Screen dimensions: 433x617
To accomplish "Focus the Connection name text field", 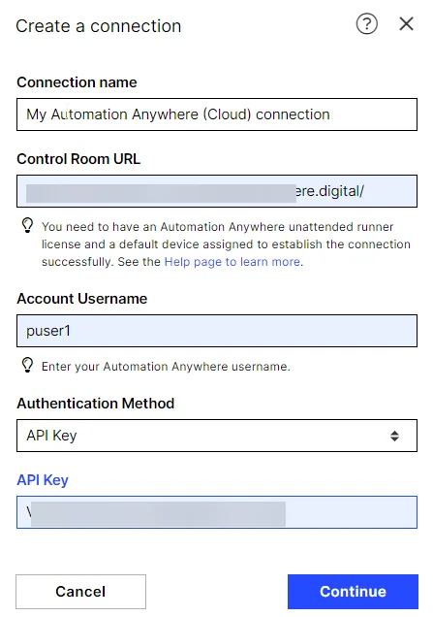I will tap(217, 114).
